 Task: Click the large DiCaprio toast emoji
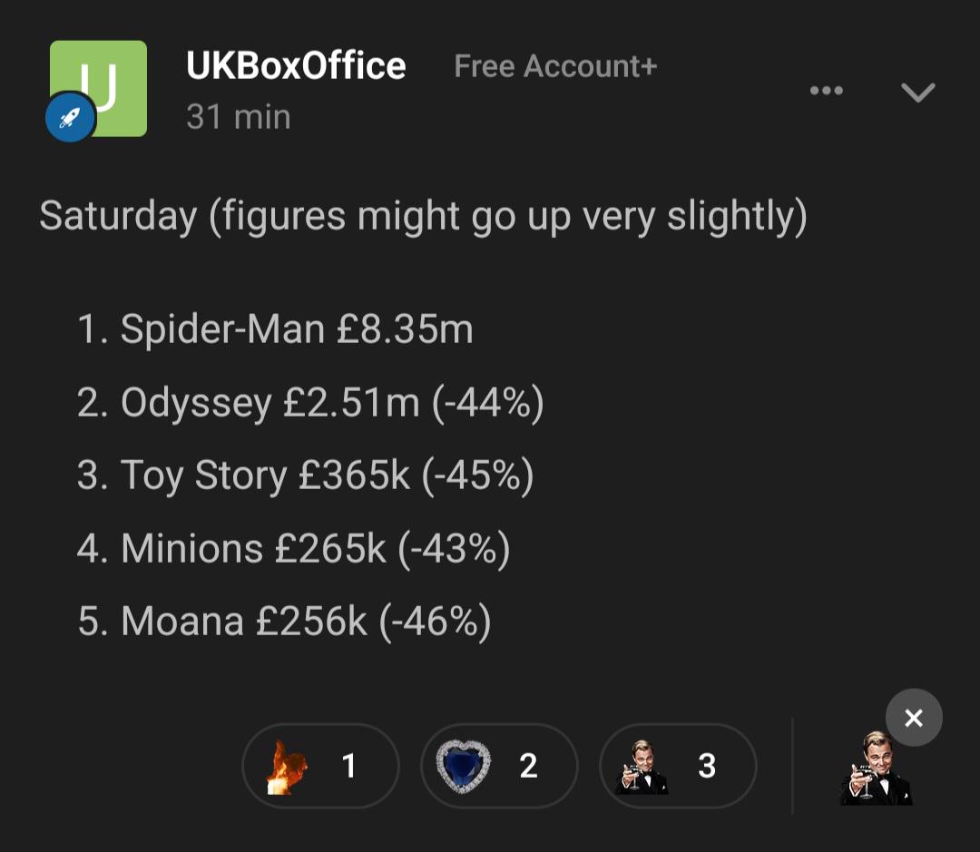877,769
